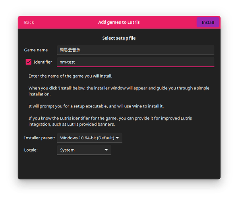Click into the nm-test identifier field
The image size is (238, 199).
[135, 62]
